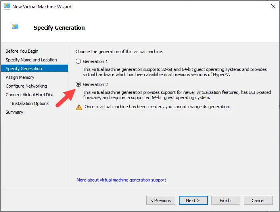Select the Generation 2 radio button
Image resolution: width=280 pixels, height=212 pixels.
tap(78, 84)
